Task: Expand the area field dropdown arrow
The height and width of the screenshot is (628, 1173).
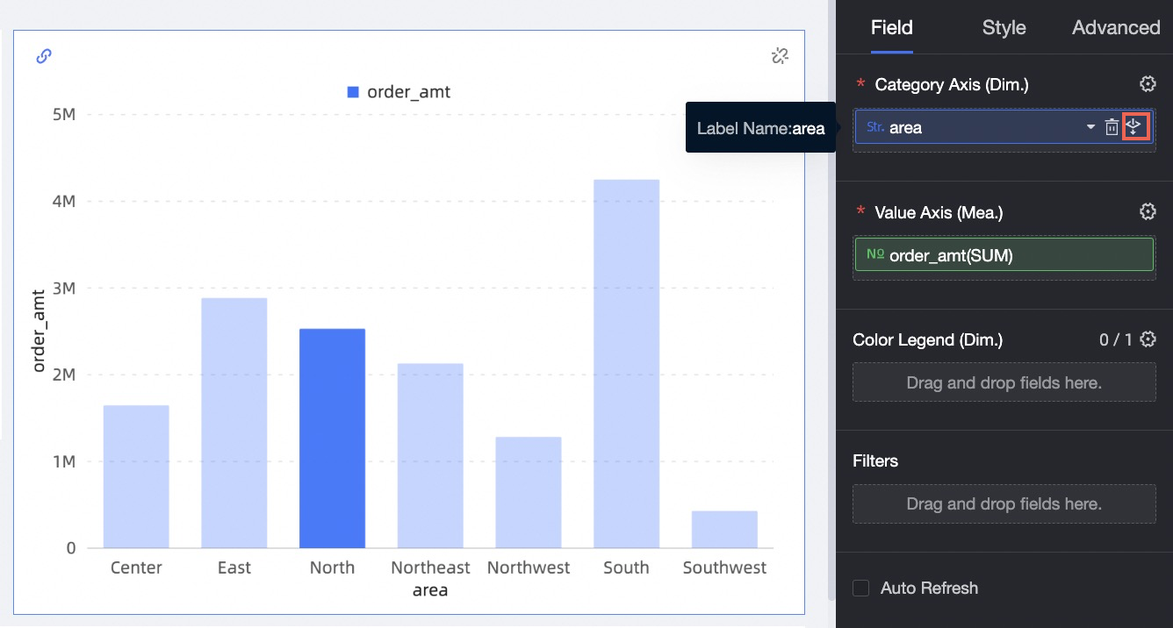Action: coord(1090,127)
